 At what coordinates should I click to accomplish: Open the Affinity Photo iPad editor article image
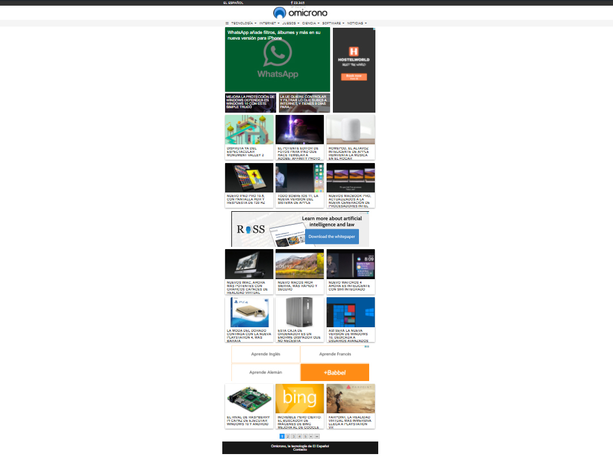pos(300,130)
